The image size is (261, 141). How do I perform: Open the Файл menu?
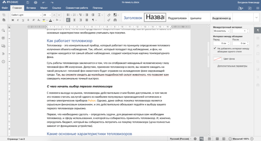5,8
